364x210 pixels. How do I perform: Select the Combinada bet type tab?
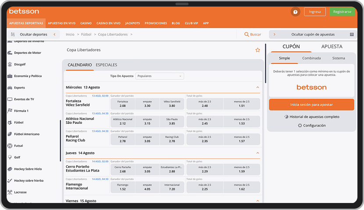point(311,58)
